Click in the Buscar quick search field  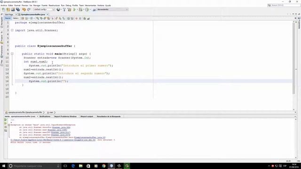tap(284, 5)
